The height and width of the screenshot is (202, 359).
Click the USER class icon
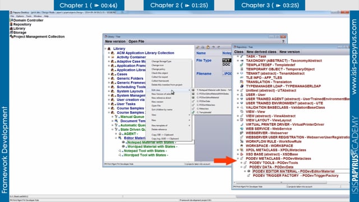pos(242,95)
